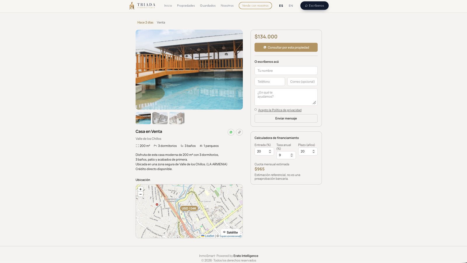The width and height of the screenshot is (467, 263).
Task: Click the red marker on the map
Action: pos(157,204)
